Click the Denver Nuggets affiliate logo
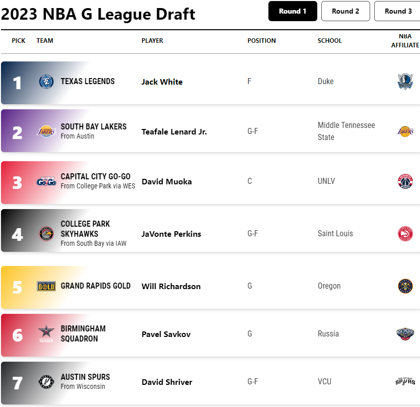Screen dimensions: 420x407 coord(405,286)
